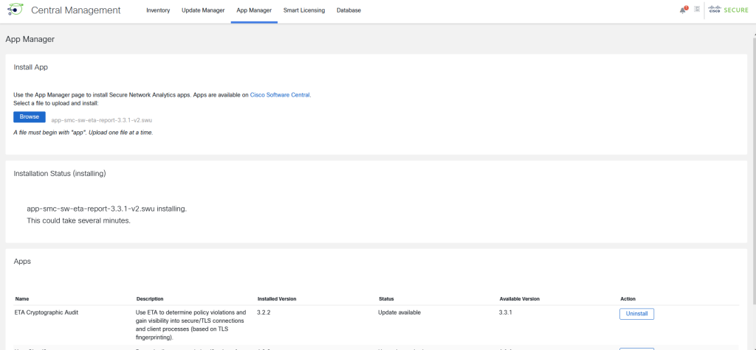Click the Cisco Secure logo
This screenshot has height=350, width=756.
coord(728,10)
